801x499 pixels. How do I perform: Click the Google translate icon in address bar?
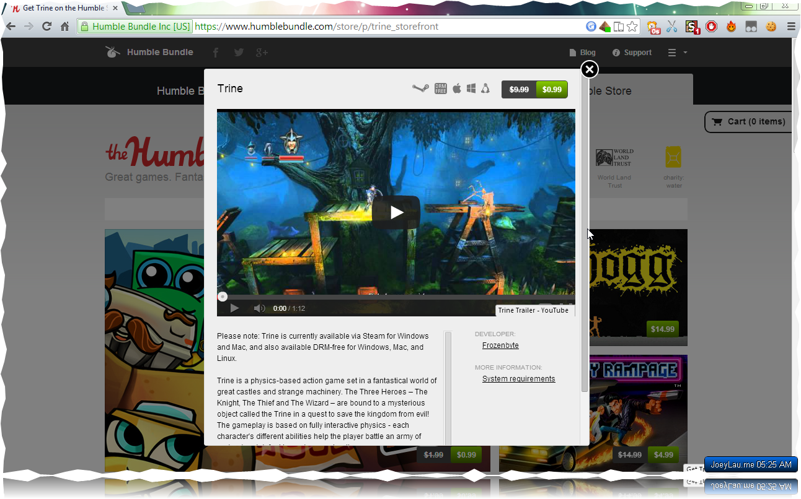pos(591,27)
